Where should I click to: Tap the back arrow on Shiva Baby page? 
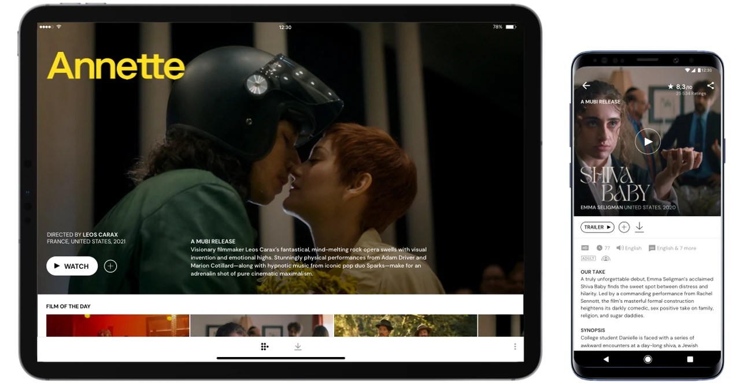tap(586, 85)
